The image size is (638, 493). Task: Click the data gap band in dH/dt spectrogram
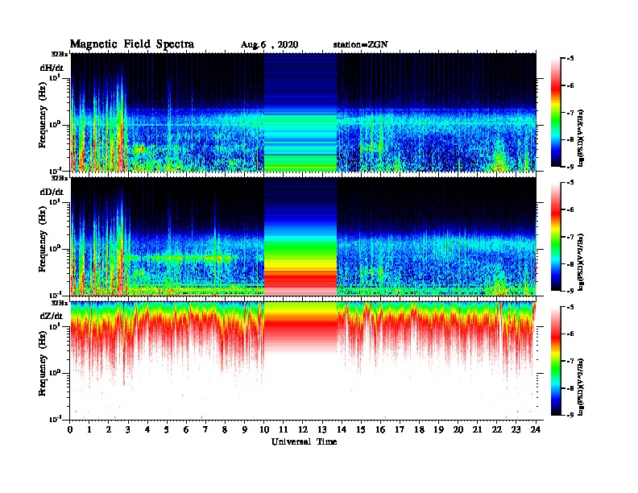click(300, 112)
